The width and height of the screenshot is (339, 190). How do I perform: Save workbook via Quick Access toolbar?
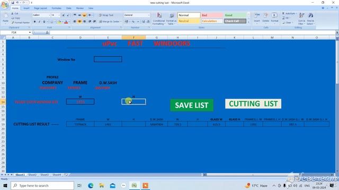point(13,3)
